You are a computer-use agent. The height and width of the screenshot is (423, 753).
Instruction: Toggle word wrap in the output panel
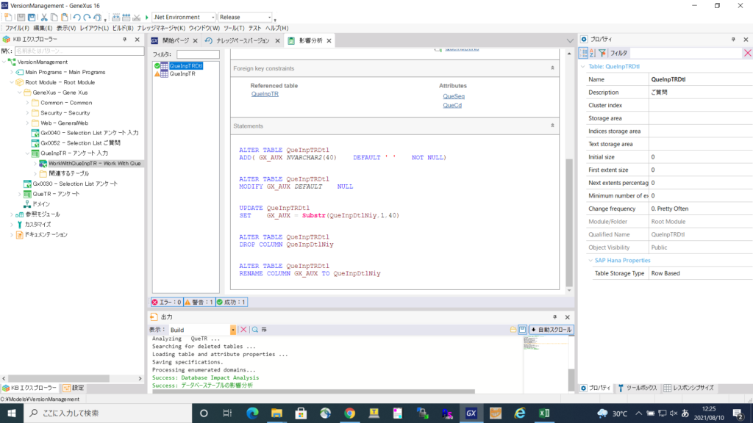tap(264, 330)
